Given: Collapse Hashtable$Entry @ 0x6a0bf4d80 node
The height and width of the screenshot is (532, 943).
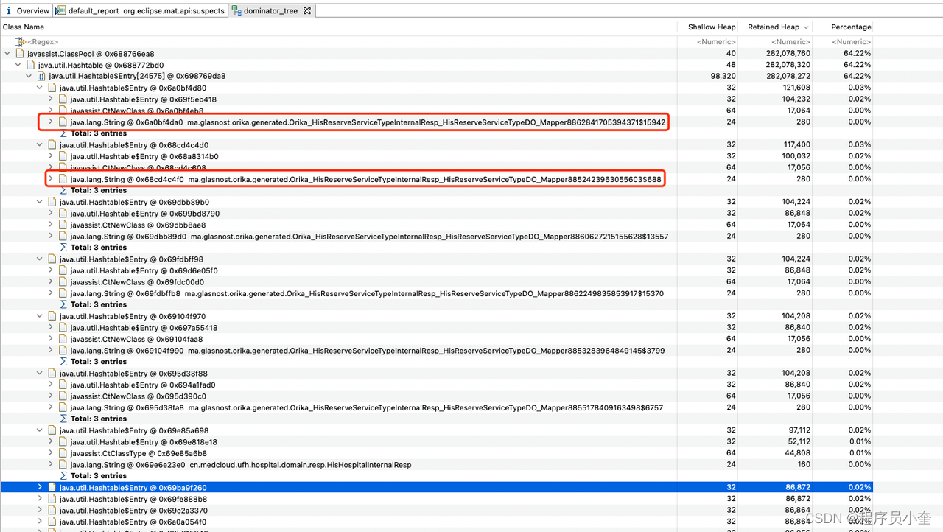Looking at the screenshot, I should [40, 88].
